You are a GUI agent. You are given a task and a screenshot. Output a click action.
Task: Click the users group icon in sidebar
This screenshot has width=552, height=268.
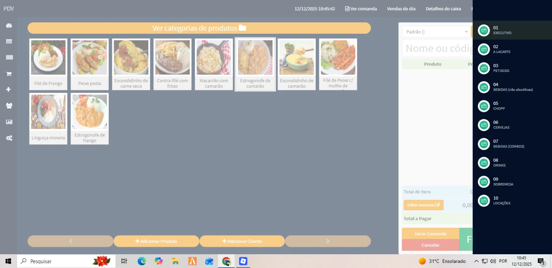9,106
